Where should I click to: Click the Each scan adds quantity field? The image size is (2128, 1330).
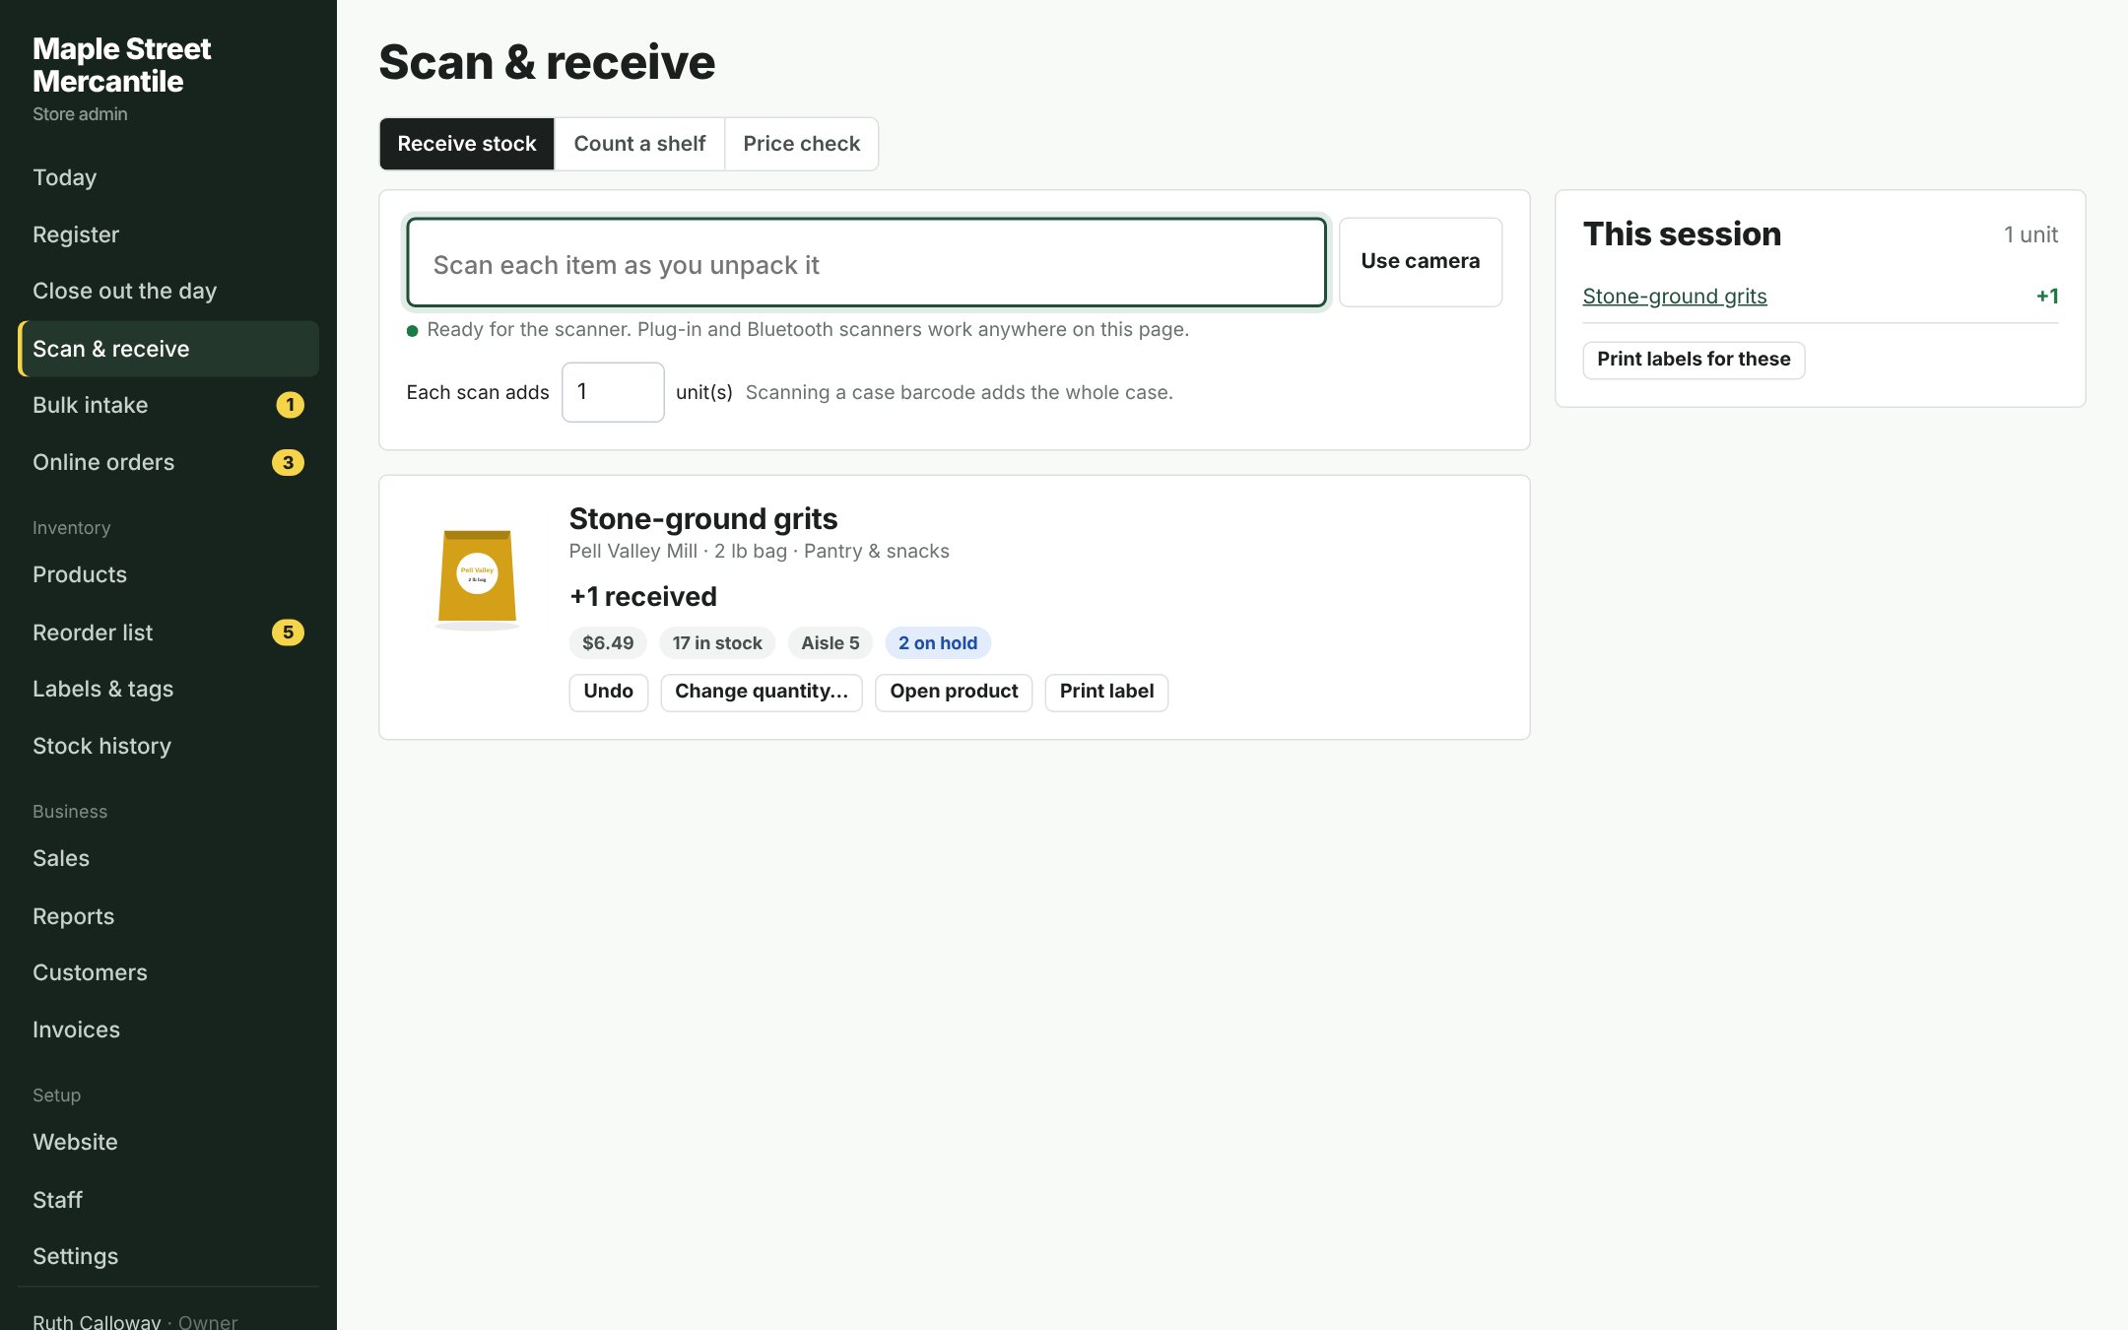(x=613, y=392)
